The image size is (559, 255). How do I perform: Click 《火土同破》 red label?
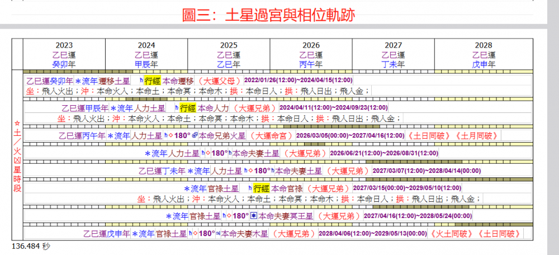pos(452,234)
